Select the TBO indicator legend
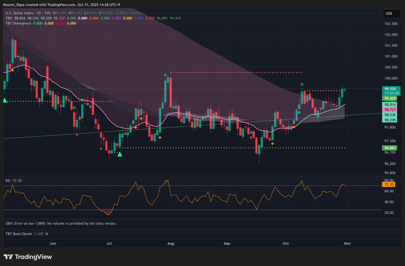This screenshot has height=266, width=405. (9, 18)
